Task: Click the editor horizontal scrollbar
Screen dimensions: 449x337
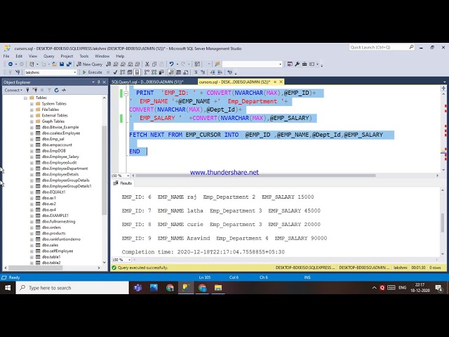Action: 255,176
